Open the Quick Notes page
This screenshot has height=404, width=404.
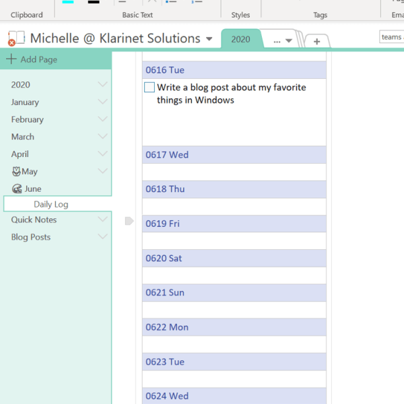[34, 220]
